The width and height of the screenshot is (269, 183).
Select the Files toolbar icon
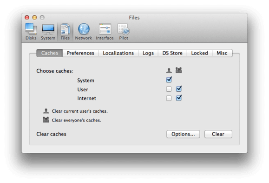[65, 32]
